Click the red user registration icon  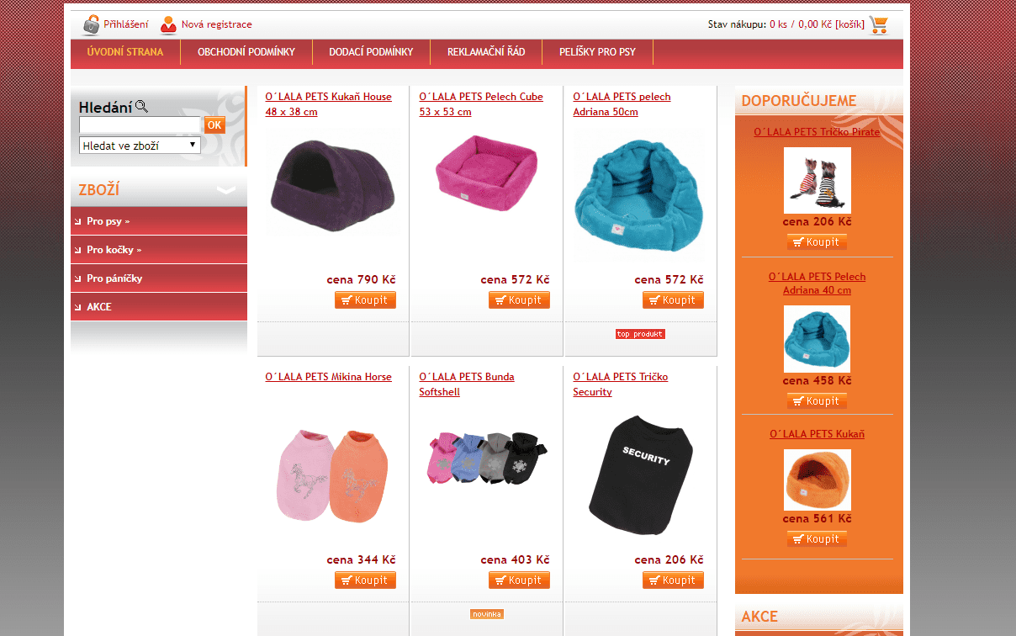[x=168, y=24]
